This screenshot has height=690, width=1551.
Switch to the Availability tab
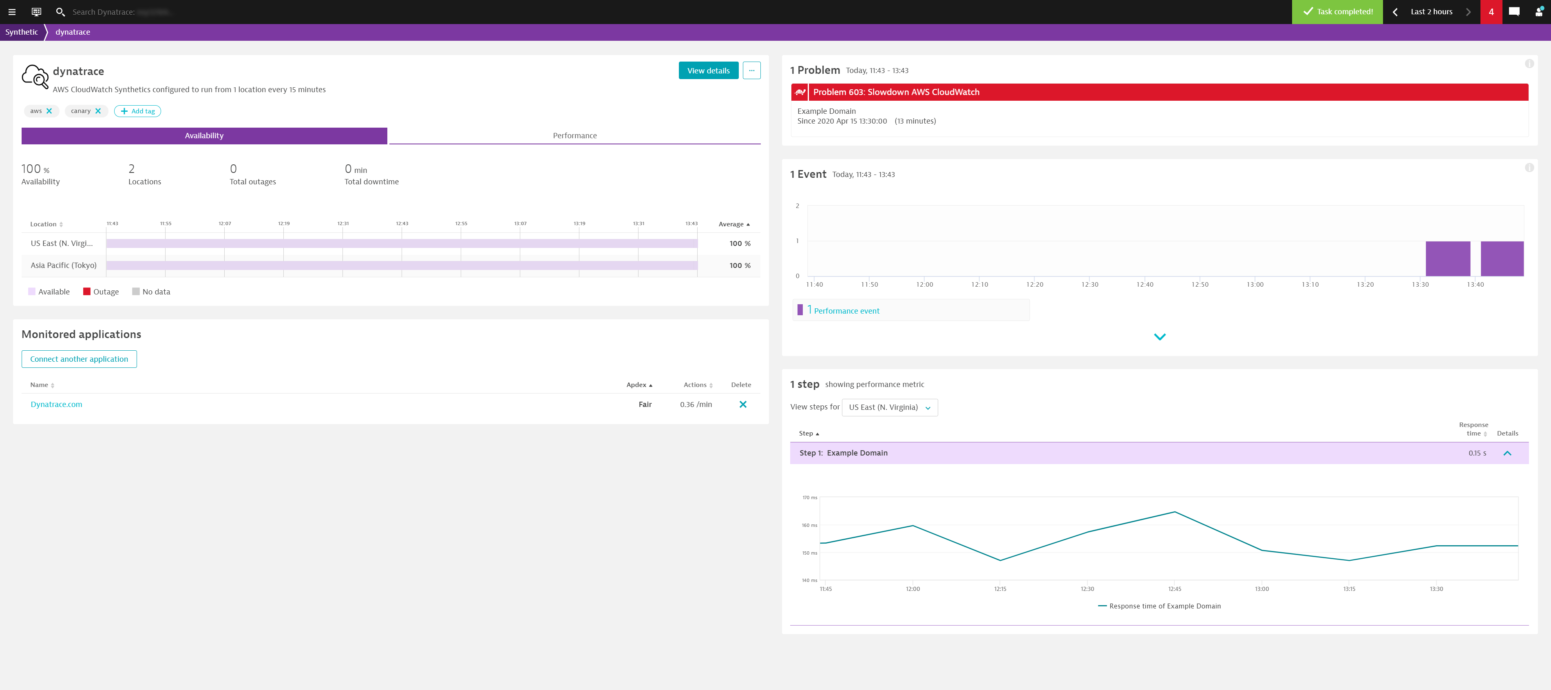pyautogui.click(x=204, y=135)
